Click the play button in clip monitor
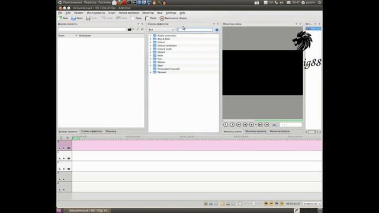The height and width of the screenshot is (213, 379). click(251, 125)
